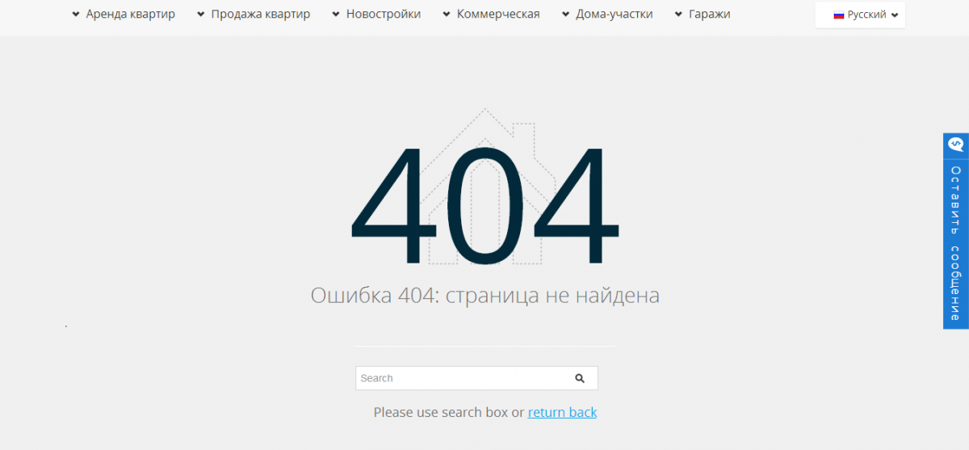Click the Russian flag icon
The image size is (969, 450).
click(839, 15)
